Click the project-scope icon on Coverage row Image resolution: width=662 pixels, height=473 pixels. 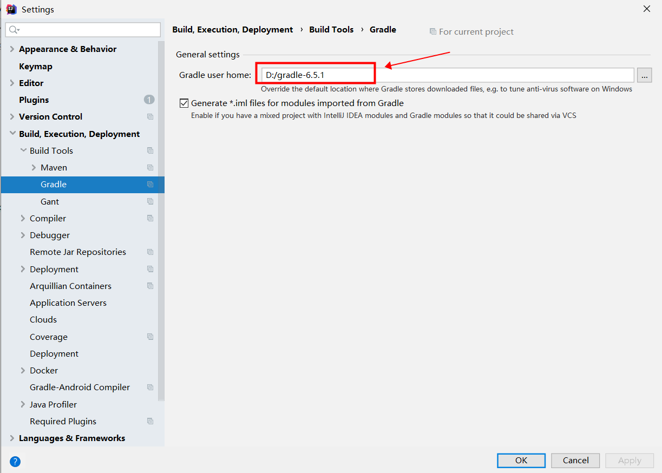pos(150,337)
